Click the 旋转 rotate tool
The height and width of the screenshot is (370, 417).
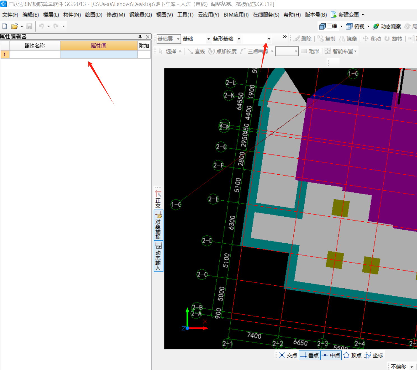tap(393, 39)
